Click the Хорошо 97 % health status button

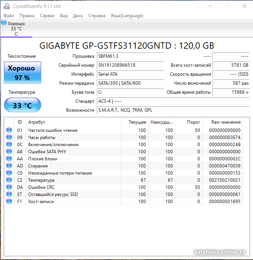coord(23,73)
